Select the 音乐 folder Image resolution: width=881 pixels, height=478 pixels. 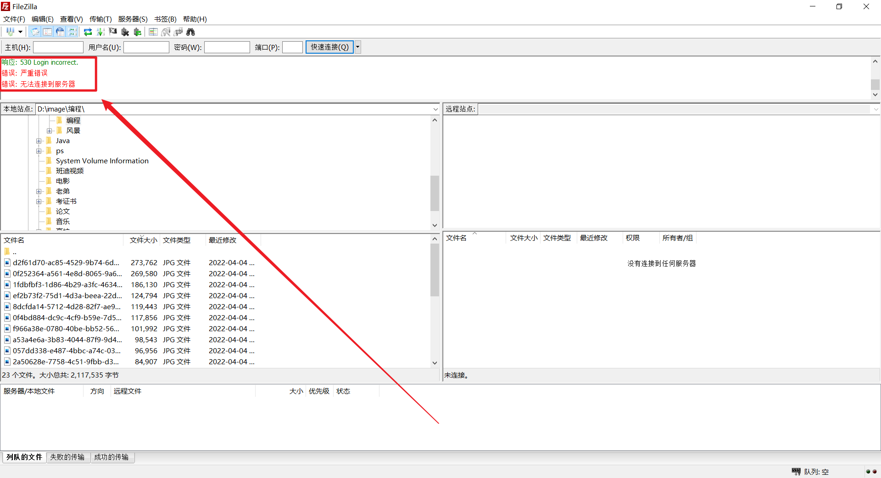(x=63, y=222)
